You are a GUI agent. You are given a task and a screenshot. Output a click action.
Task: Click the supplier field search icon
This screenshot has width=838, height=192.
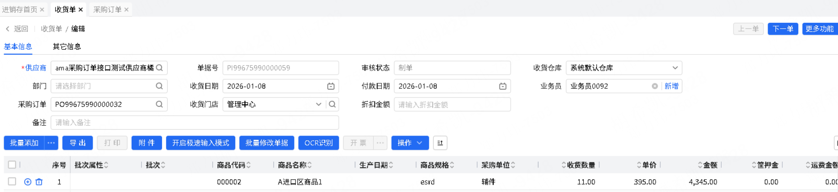point(159,68)
